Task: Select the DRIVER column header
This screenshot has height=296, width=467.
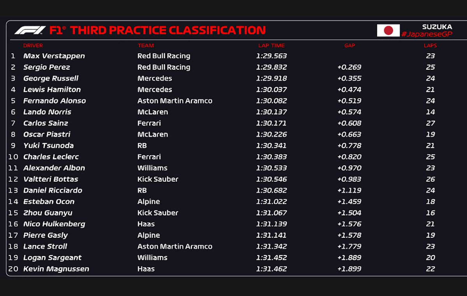Action: [33, 45]
